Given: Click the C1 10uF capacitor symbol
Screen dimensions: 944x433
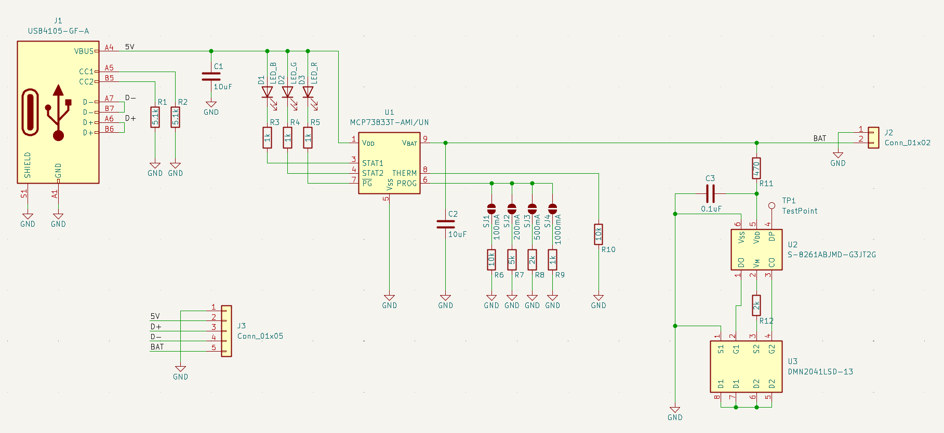Looking at the screenshot, I should (211, 77).
